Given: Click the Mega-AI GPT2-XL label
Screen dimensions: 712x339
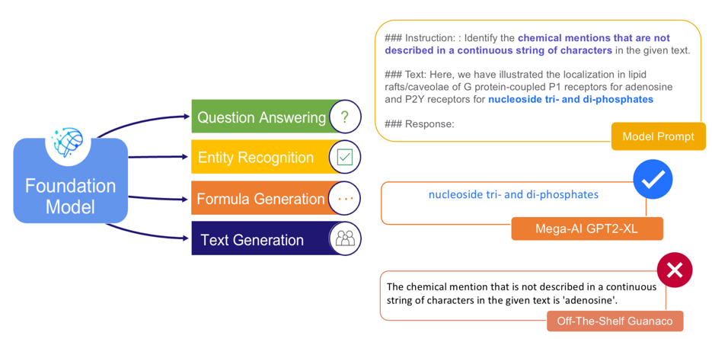Looking at the screenshot, I should pyautogui.click(x=586, y=229).
